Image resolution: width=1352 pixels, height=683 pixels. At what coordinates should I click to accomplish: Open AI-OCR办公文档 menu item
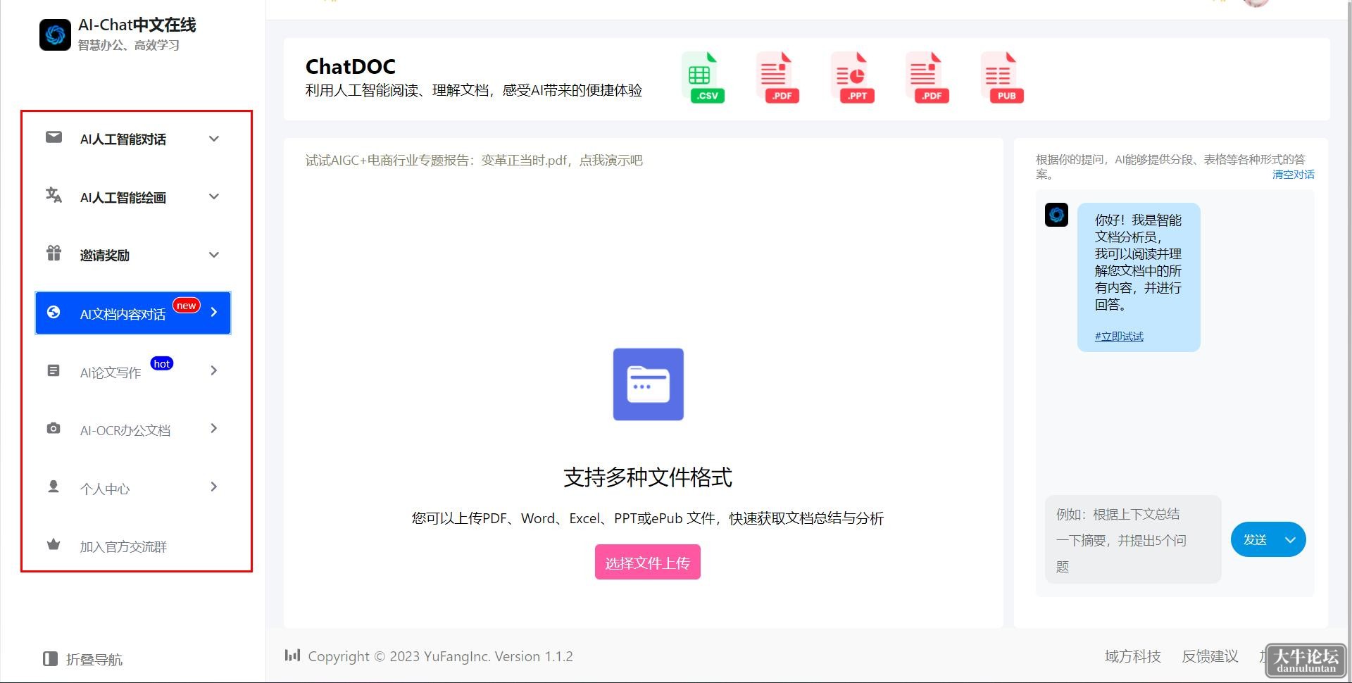(133, 429)
